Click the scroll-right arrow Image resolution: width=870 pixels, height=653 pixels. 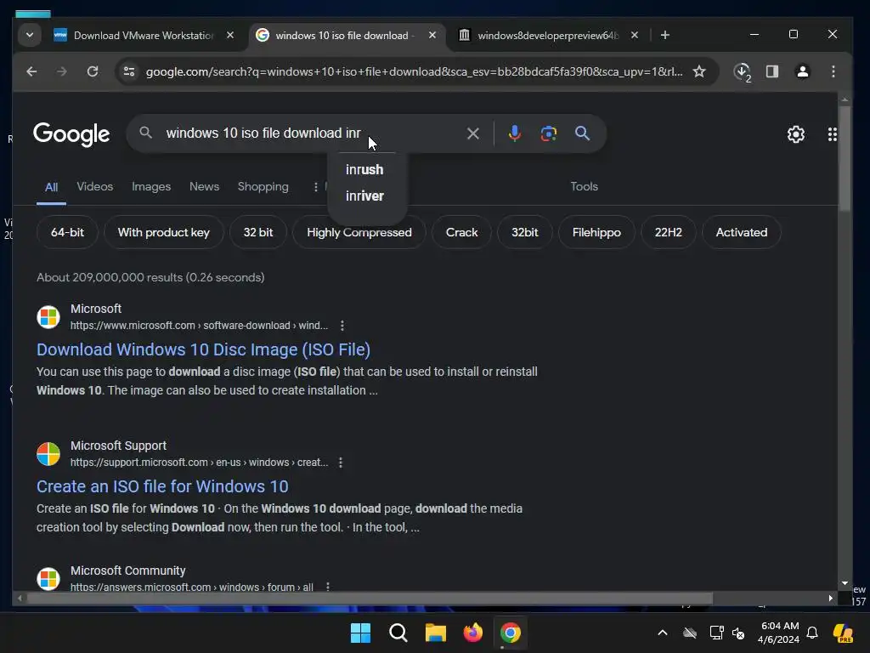click(x=830, y=598)
